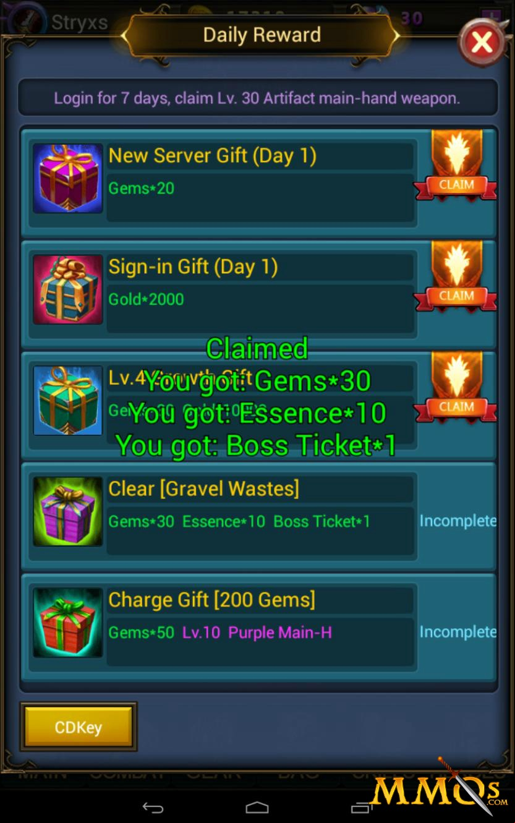Select the green Growth Gift box icon
This screenshot has height=823, width=515.
coord(68,401)
